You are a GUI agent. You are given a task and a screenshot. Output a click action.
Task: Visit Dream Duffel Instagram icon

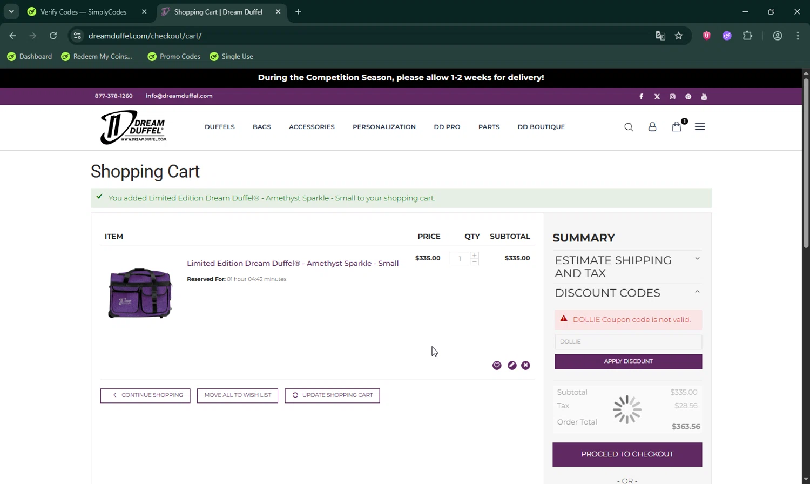pyautogui.click(x=672, y=97)
